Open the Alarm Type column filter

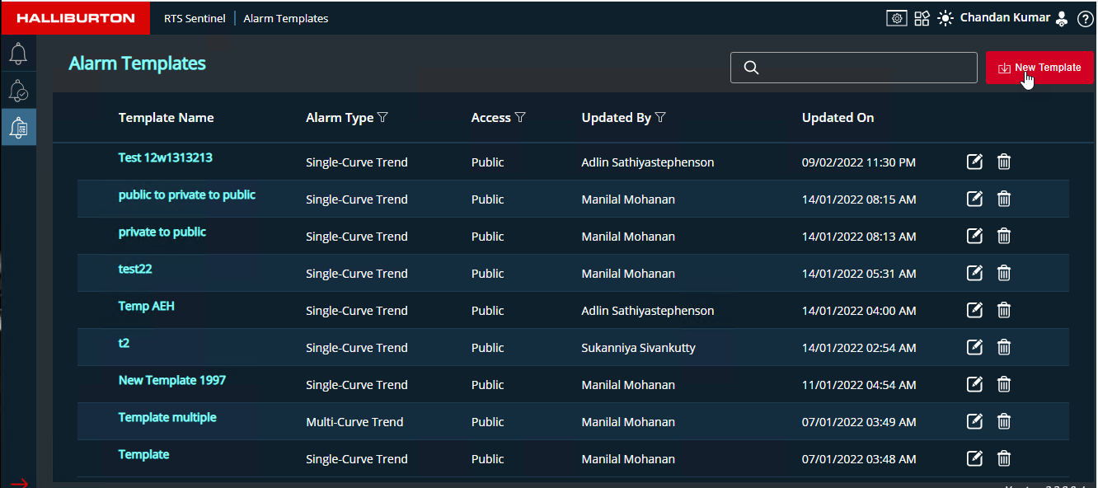pyautogui.click(x=382, y=118)
